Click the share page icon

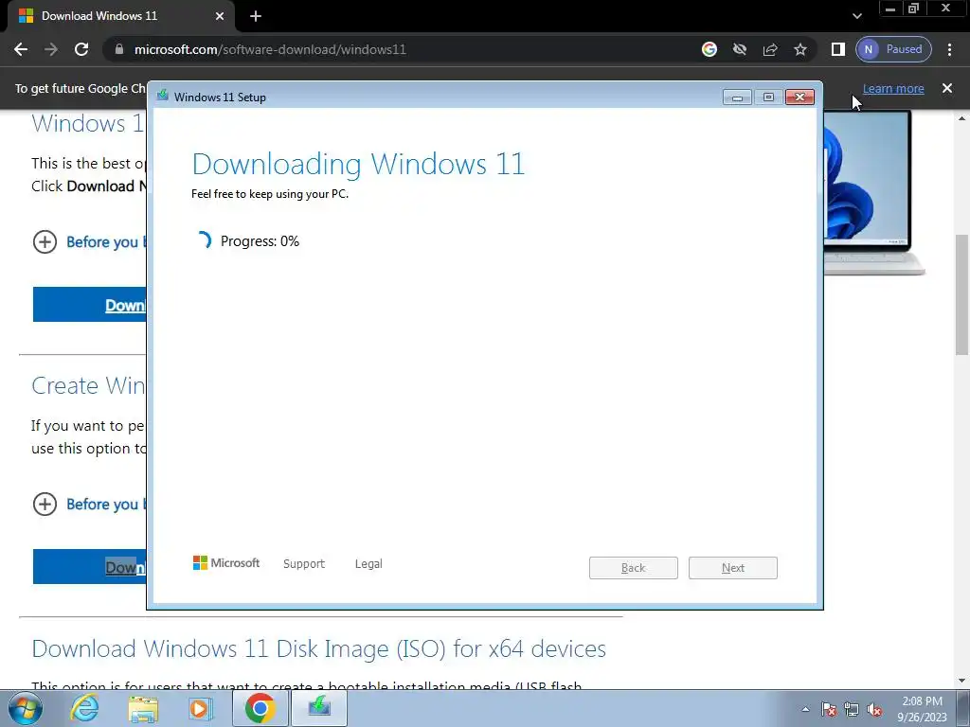[x=770, y=49]
